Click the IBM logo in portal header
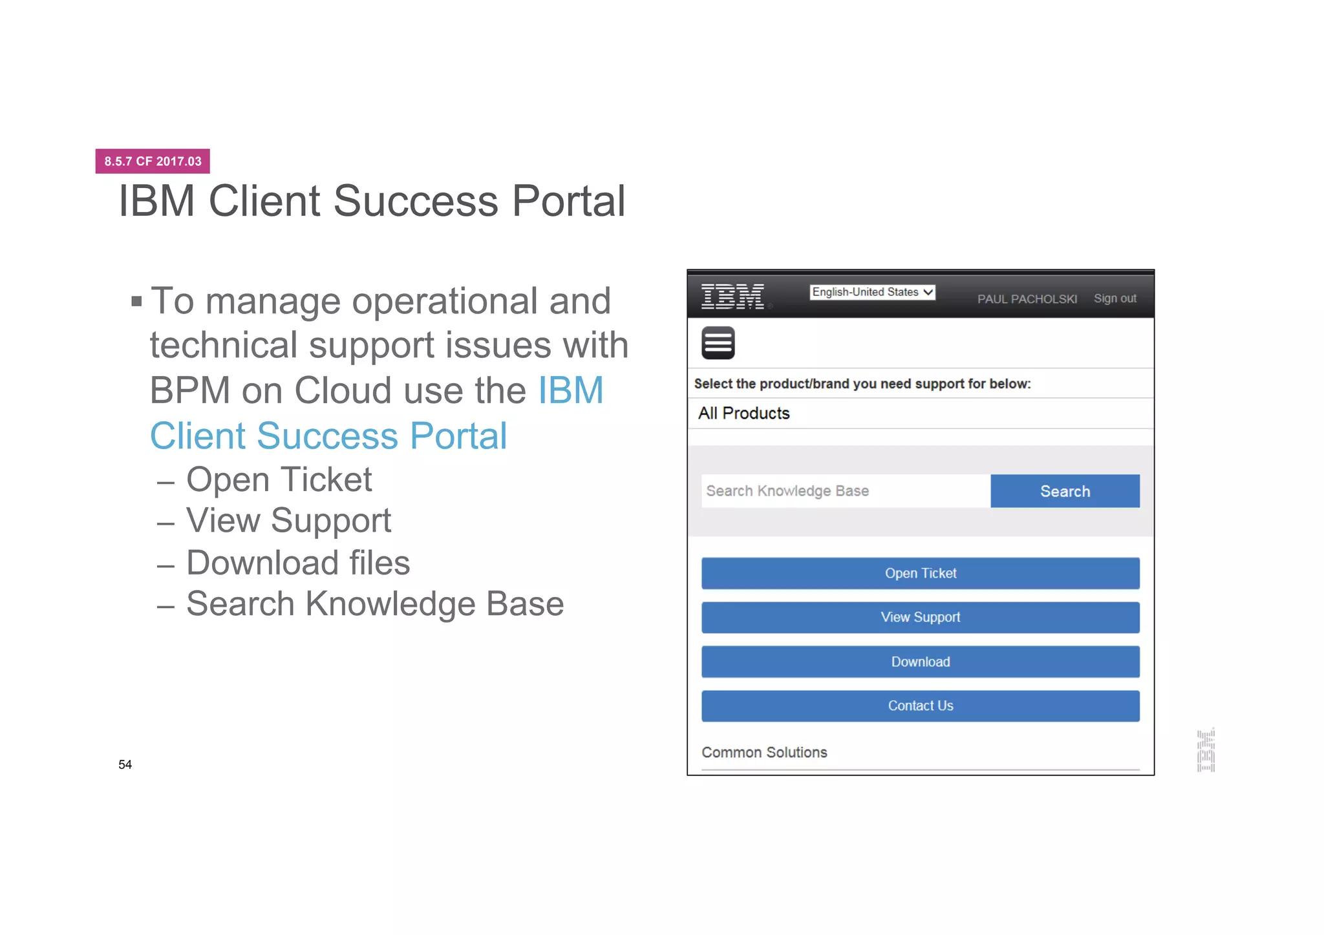 pos(733,297)
